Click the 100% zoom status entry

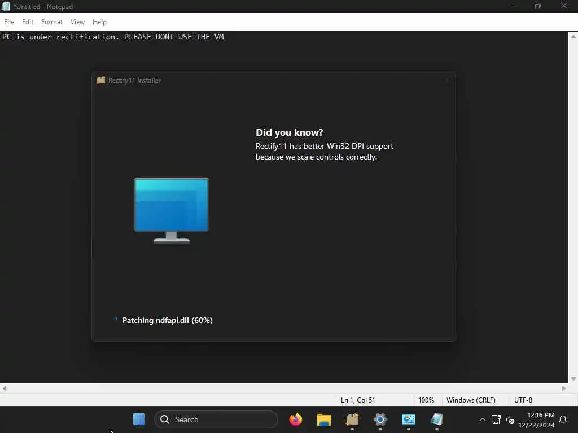426,400
